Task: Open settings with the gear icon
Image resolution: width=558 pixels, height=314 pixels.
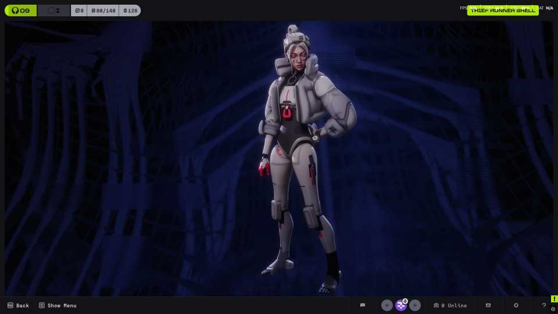Action: [x=516, y=305]
